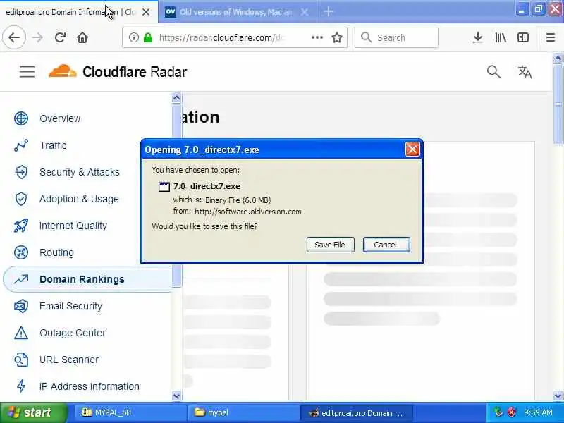Switch to the mypal folder taskbar window
The height and width of the screenshot is (423, 564).
pyautogui.click(x=243, y=412)
